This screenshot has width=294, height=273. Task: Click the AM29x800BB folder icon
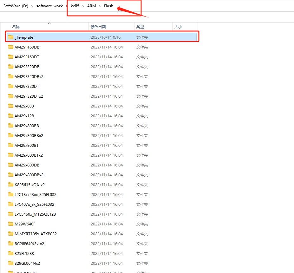point(11,126)
